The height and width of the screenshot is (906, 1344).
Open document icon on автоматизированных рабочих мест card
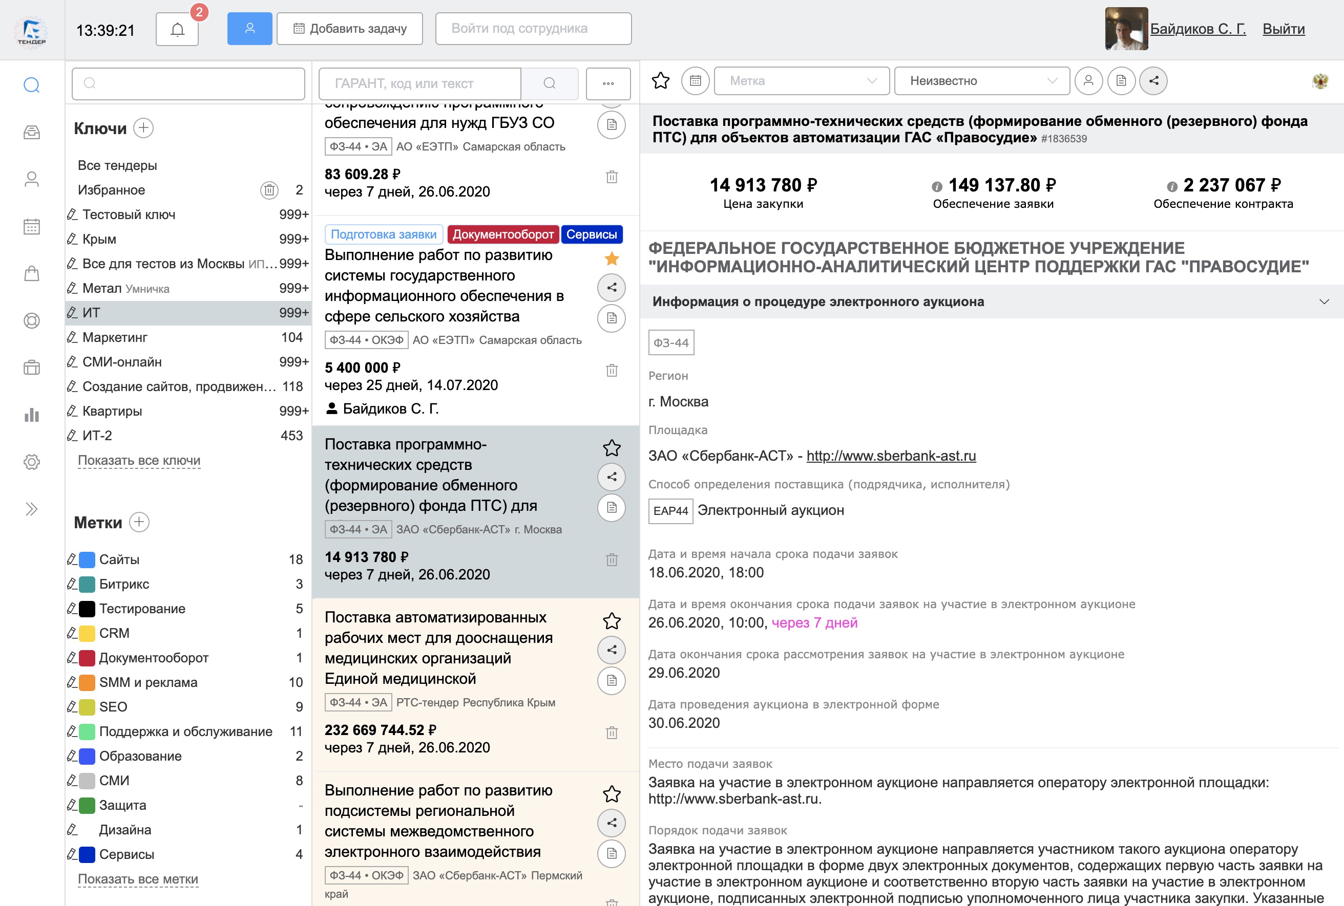[x=612, y=681]
